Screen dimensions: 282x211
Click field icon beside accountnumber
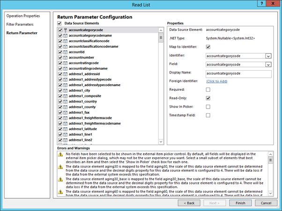66,58
